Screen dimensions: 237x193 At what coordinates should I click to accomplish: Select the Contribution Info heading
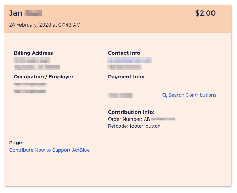131,112
